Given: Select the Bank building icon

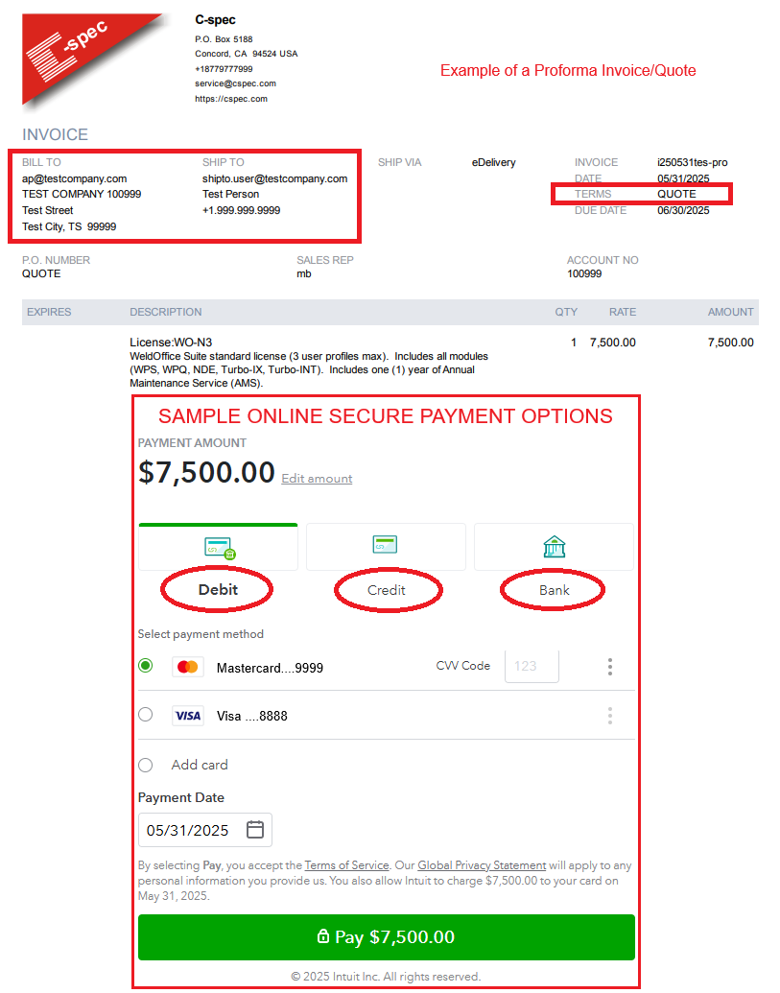Looking at the screenshot, I should point(554,547).
